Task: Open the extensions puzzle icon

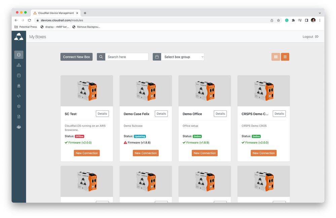Action: coord(293,20)
